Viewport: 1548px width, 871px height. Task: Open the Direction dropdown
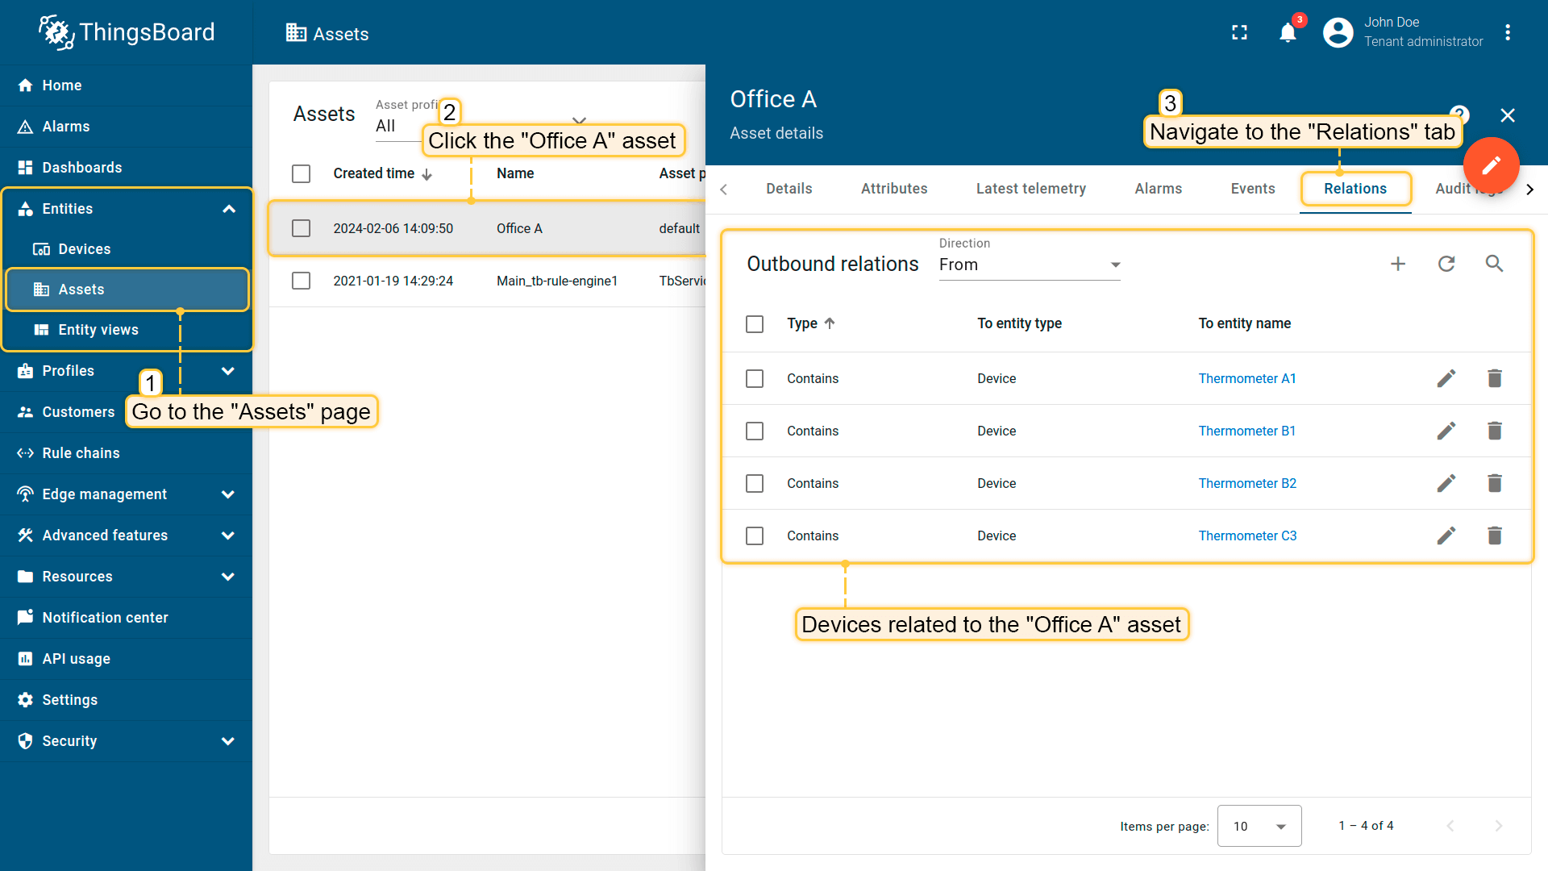click(x=1030, y=265)
